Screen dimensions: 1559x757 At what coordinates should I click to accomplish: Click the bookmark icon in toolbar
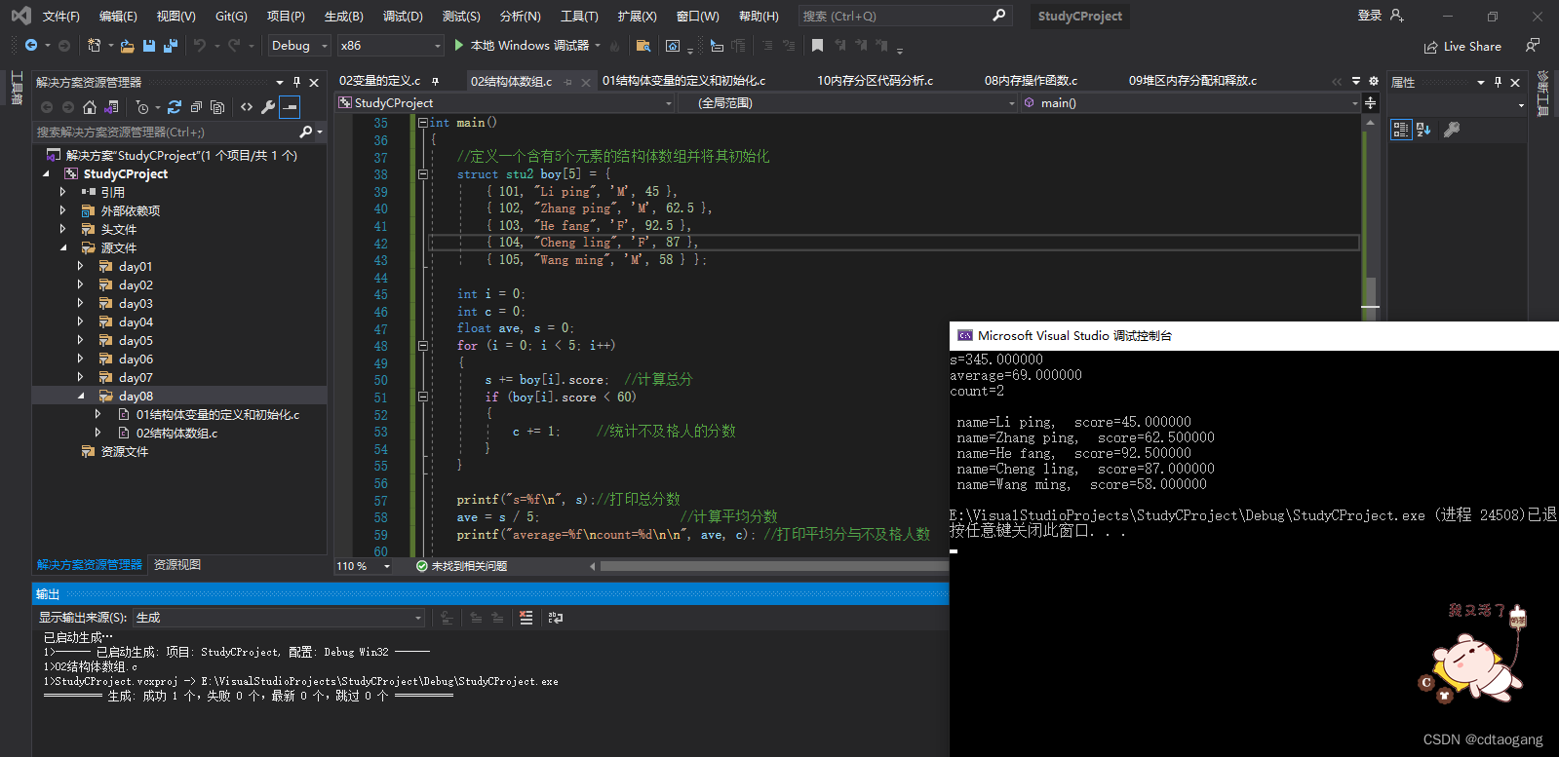click(x=817, y=45)
